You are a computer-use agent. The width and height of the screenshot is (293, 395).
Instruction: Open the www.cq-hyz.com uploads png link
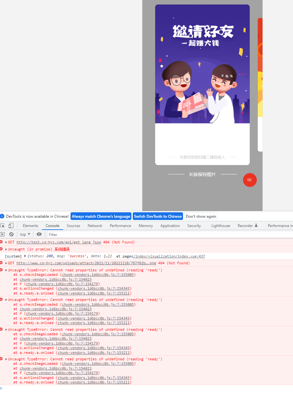[87, 263]
